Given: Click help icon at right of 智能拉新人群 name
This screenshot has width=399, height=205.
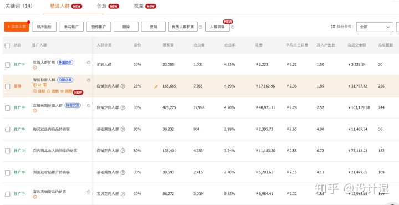Looking at the screenshot, I should tap(89, 80).
